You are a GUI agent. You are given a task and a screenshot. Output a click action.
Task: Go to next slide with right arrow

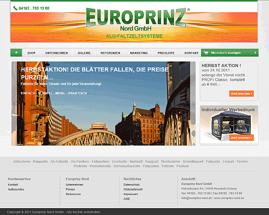point(193,103)
